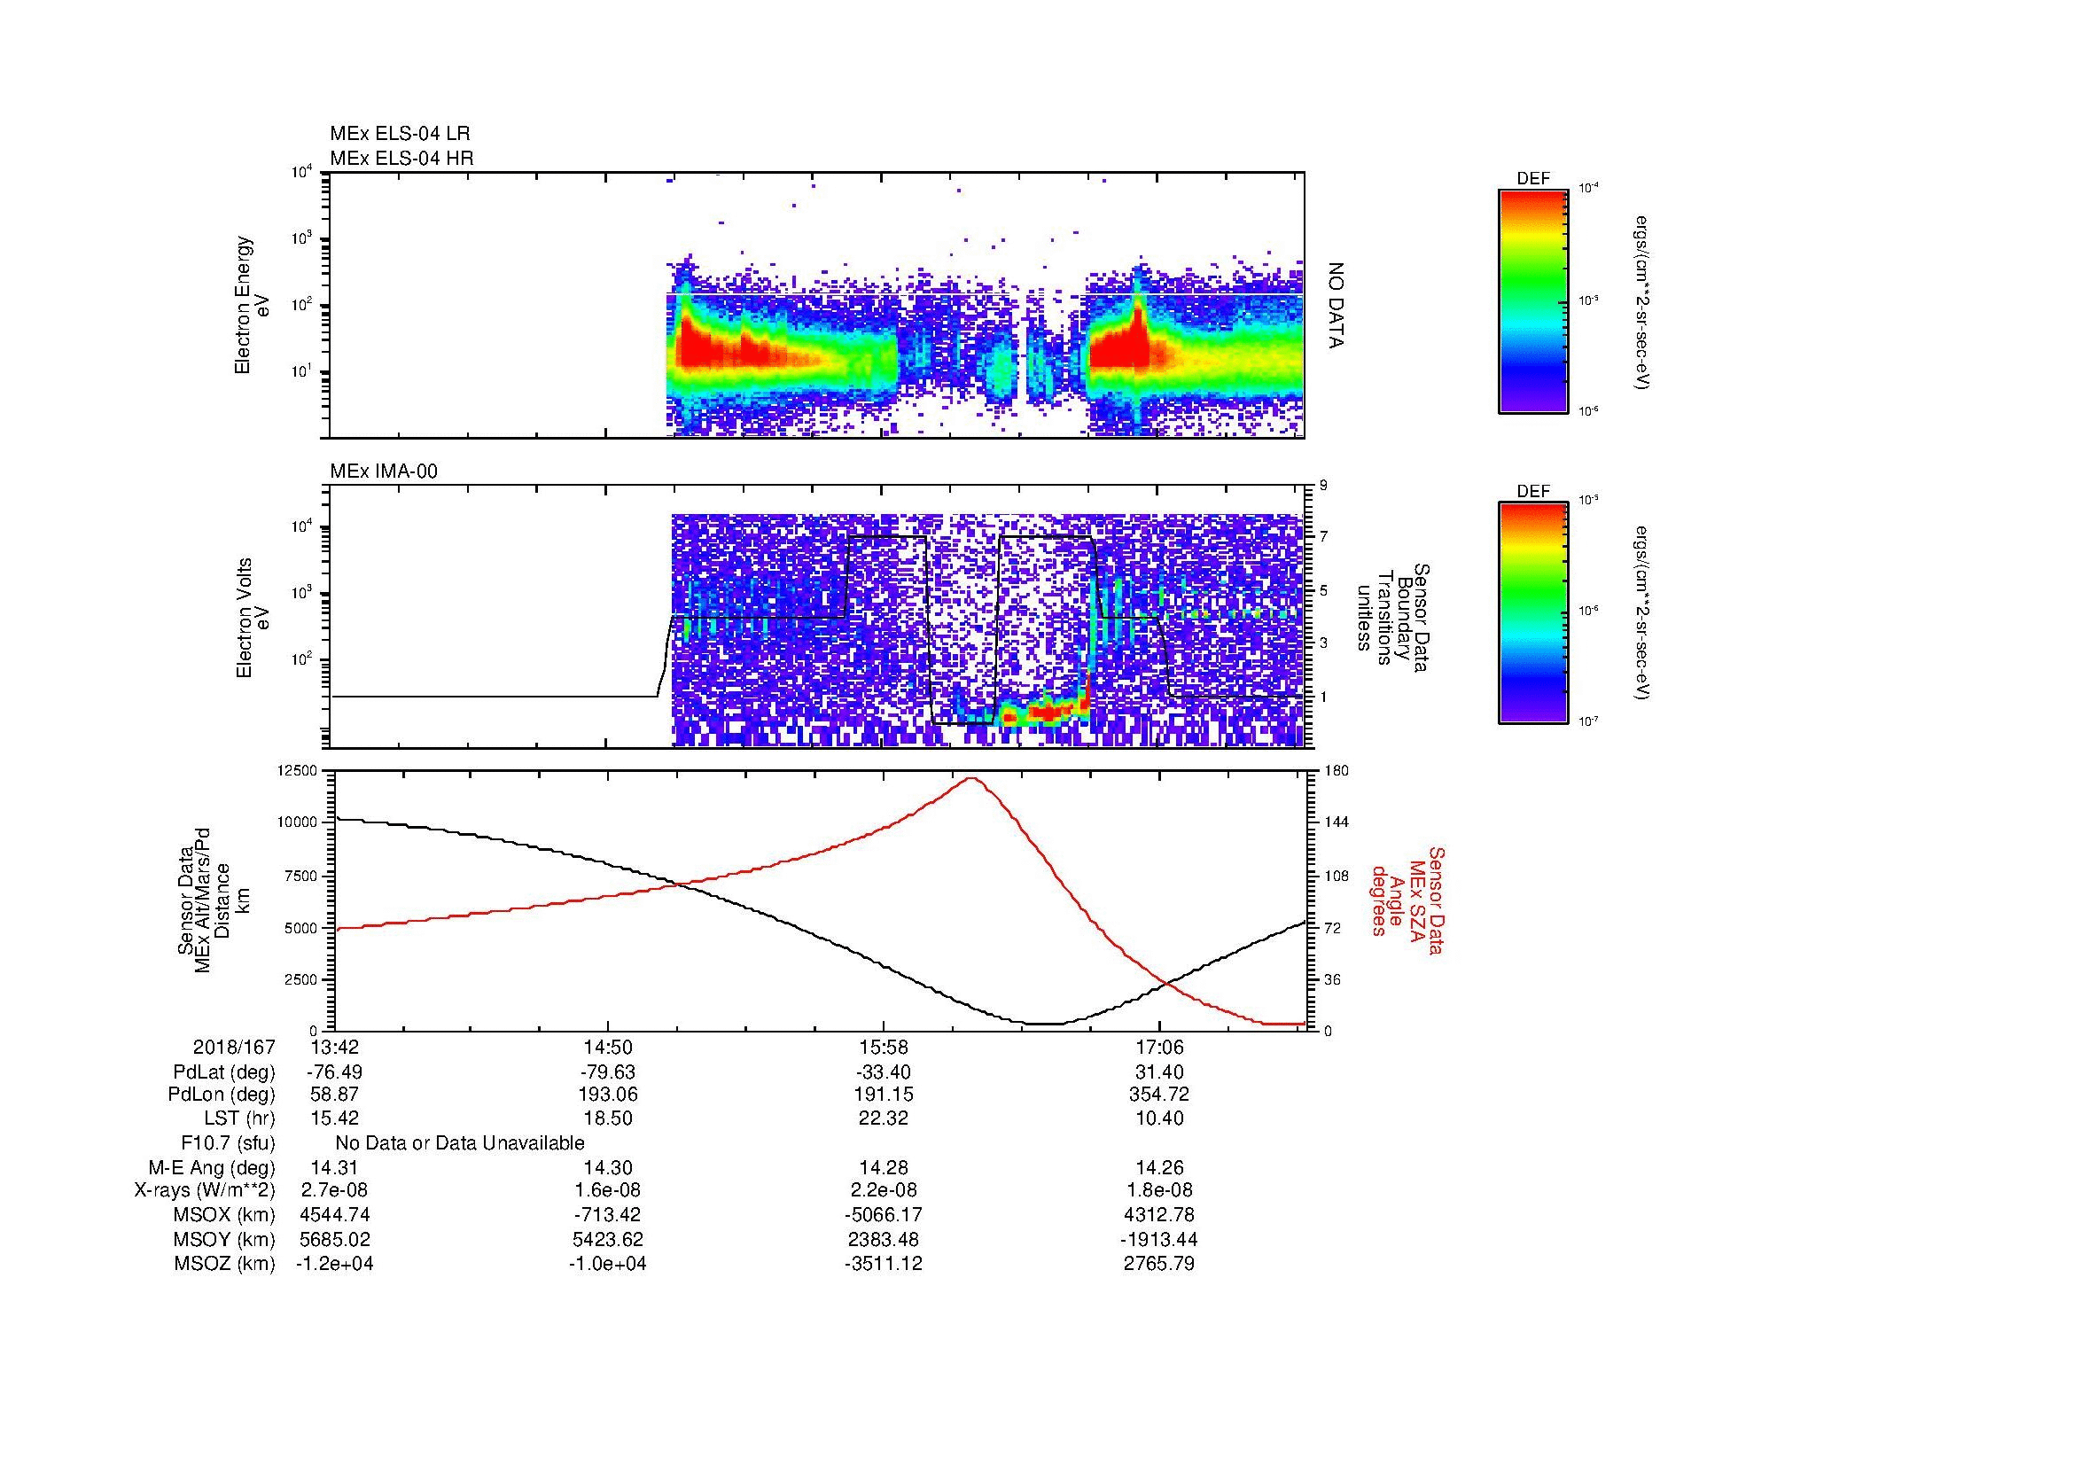Screen dimensions: 2073x1465
Task: Click the top DEF color bar for ELS
Action: point(1533,300)
